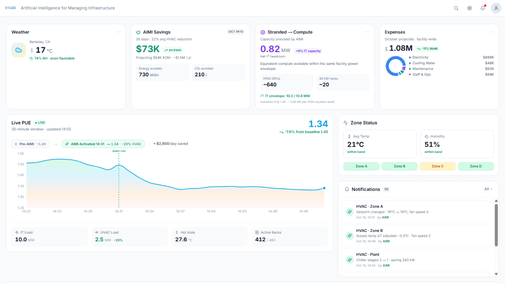Open the settings gear icon
The height and width of the screenshot is (284, 505).
pos(469,8)
